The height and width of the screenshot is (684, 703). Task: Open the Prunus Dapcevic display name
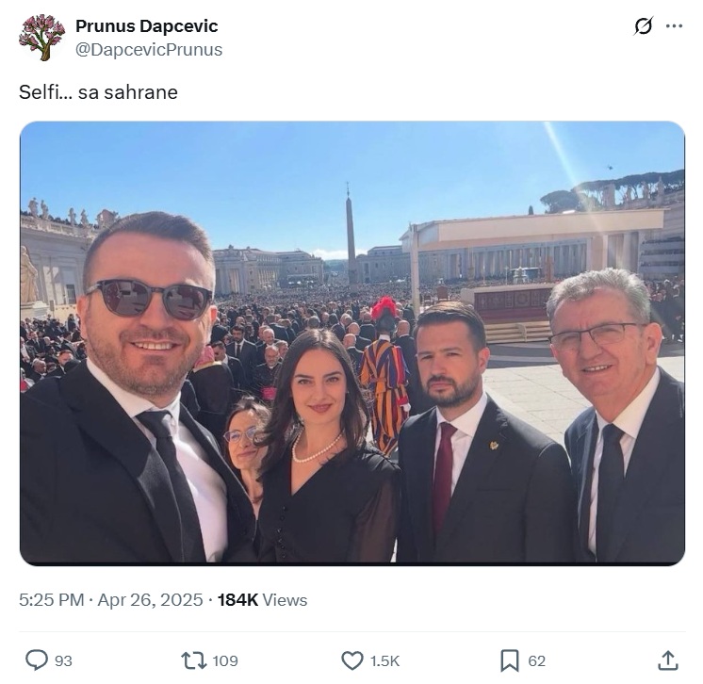pyautogui.click(x=147, y=26)
